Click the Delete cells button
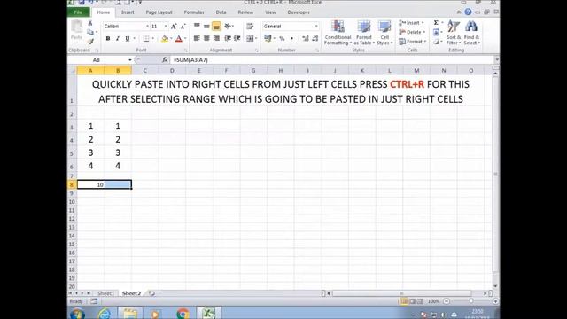The height and width of the screenshot is (319, 567). pos(412,32)
